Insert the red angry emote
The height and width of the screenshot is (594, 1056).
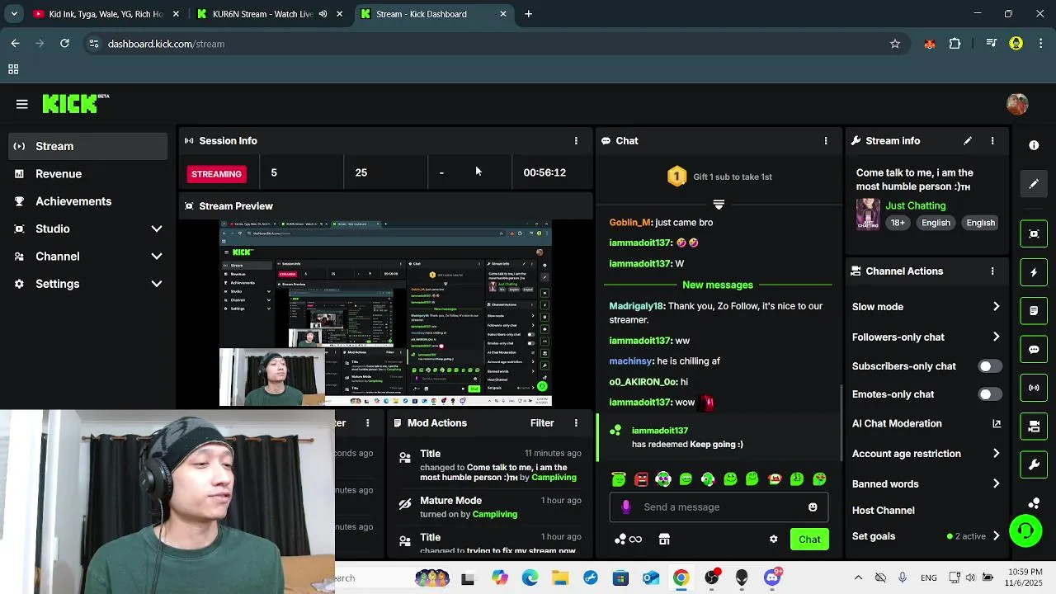coord(641,479)
